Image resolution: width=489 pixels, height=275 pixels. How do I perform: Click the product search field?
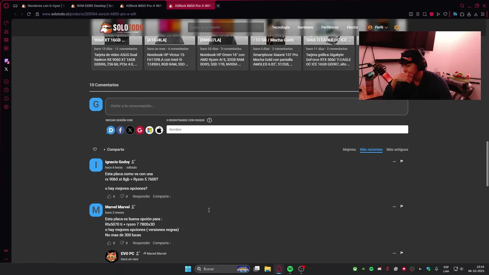(225, 27)
